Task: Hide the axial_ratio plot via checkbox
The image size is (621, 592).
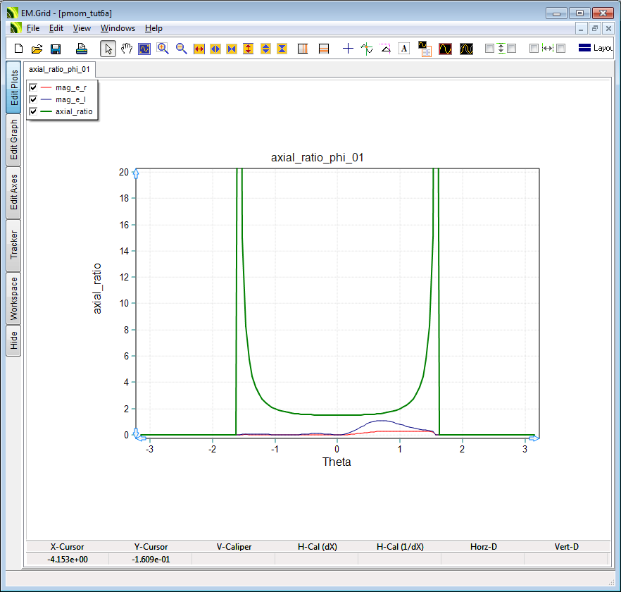Action: tap(33, 112)
